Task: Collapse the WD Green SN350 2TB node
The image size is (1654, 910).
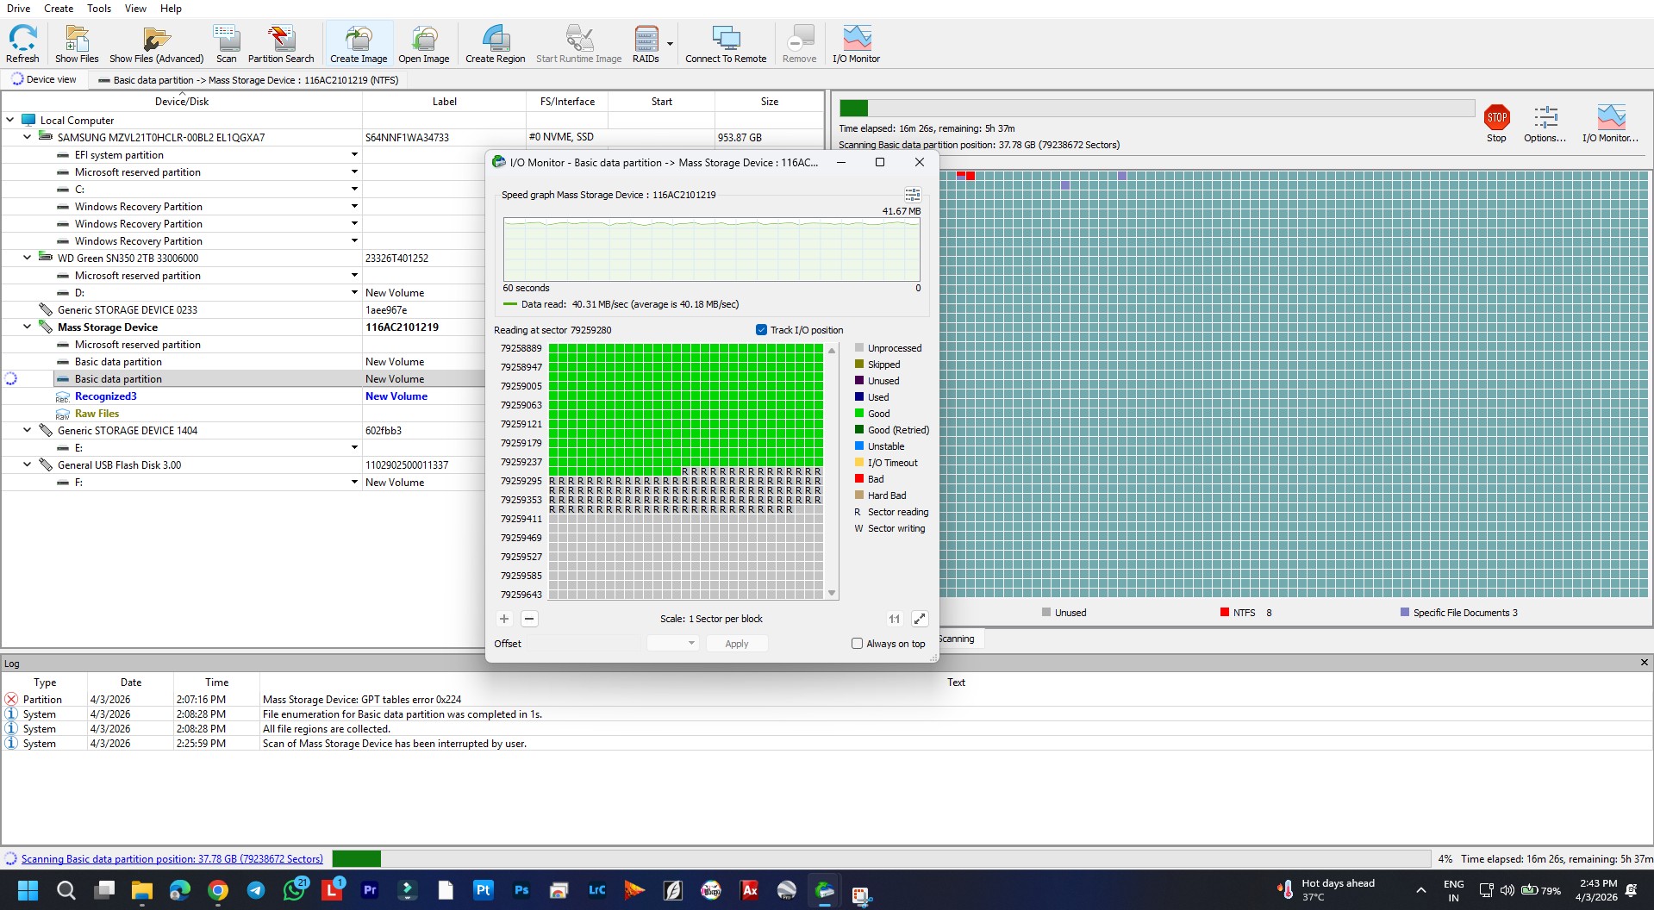Action: pos(28,259)
